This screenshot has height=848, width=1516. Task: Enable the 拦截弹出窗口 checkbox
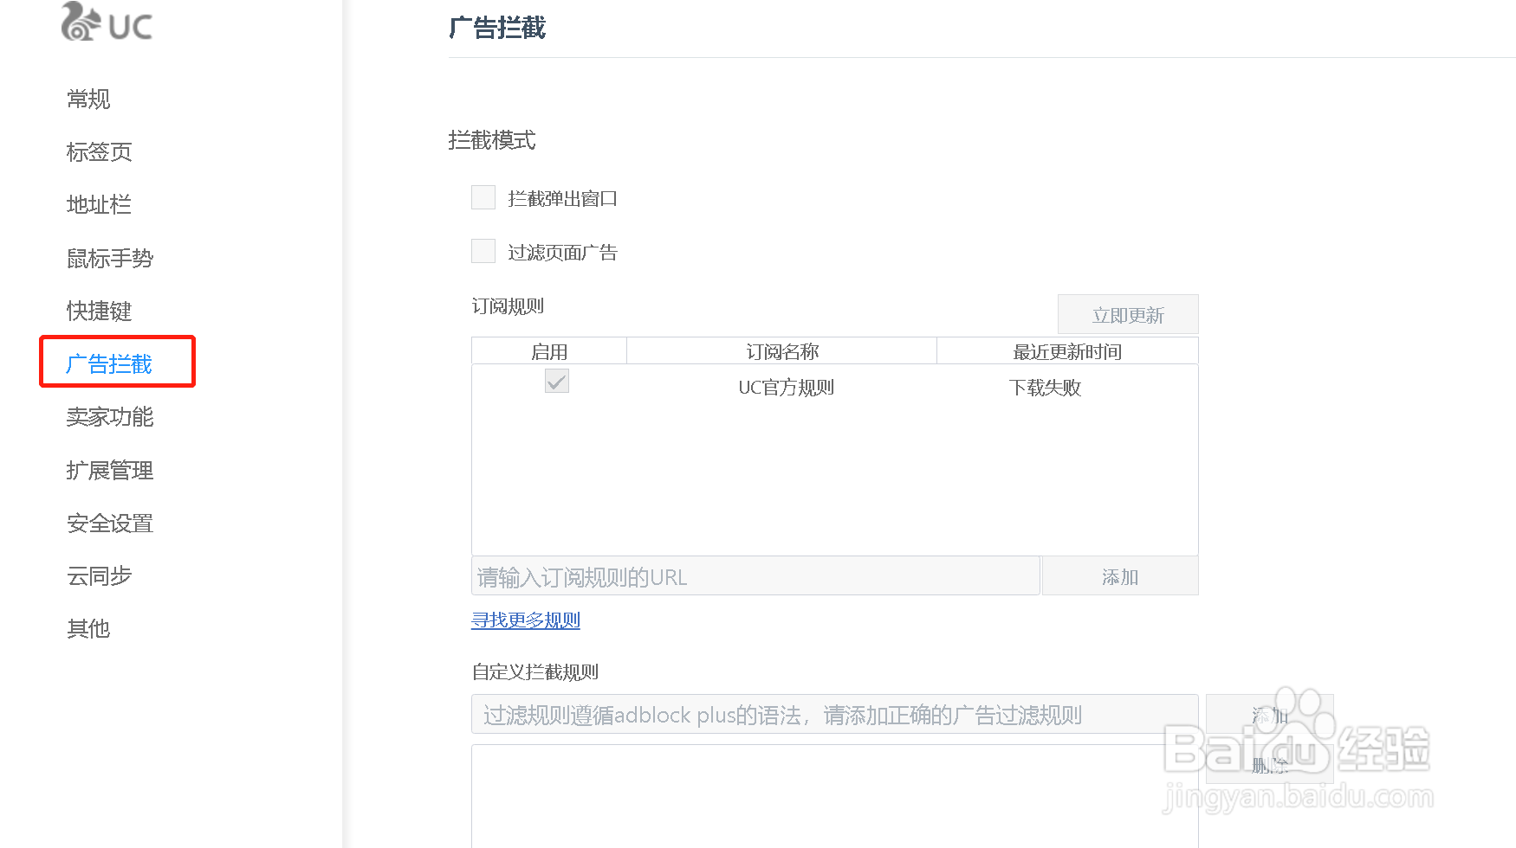pos(483,197)
